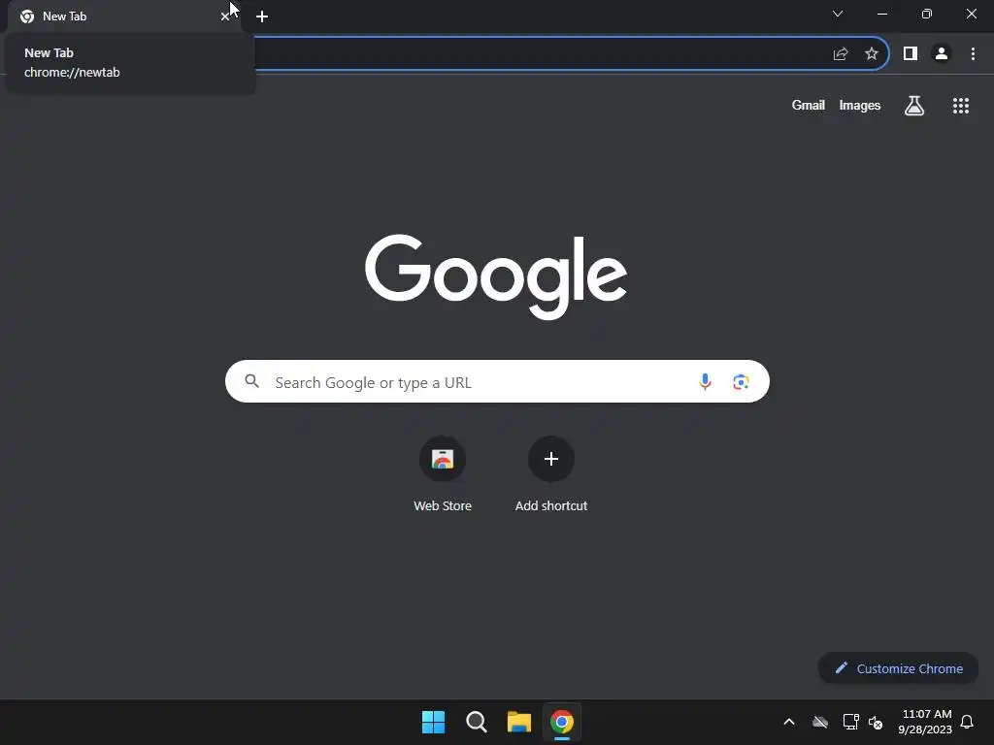This screenshot has height=745, width=994.
Task: Open the Windows Start menu
Action: click(433, 722)
